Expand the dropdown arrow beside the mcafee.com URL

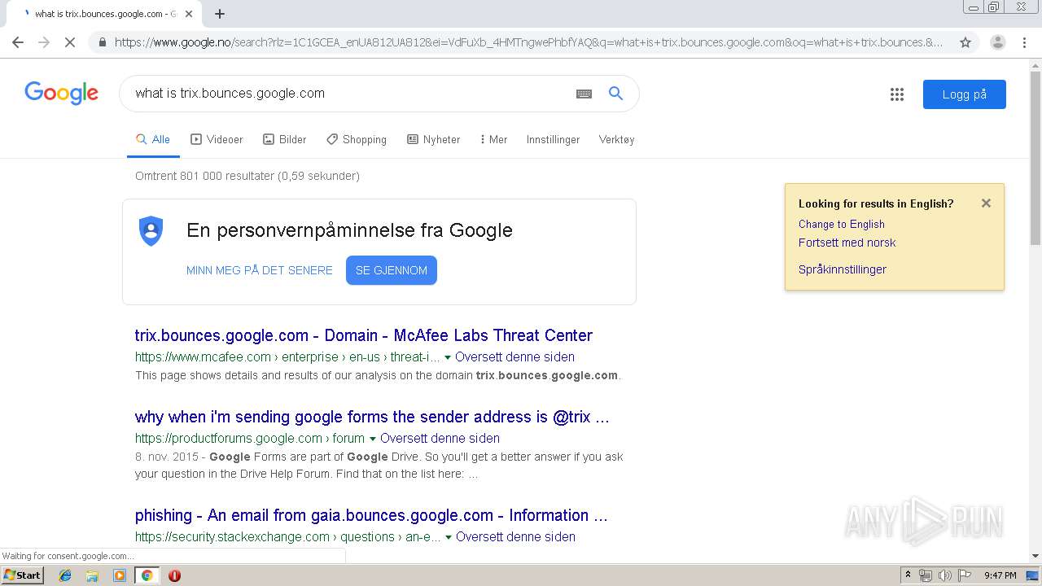[x=448, y=357]
